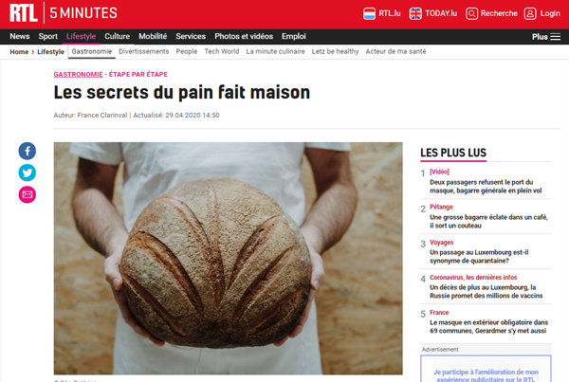Screen dimensions: 569x382
Task: Open the RTL.lu Luxembourg flag icon
Action: (369, 14)
